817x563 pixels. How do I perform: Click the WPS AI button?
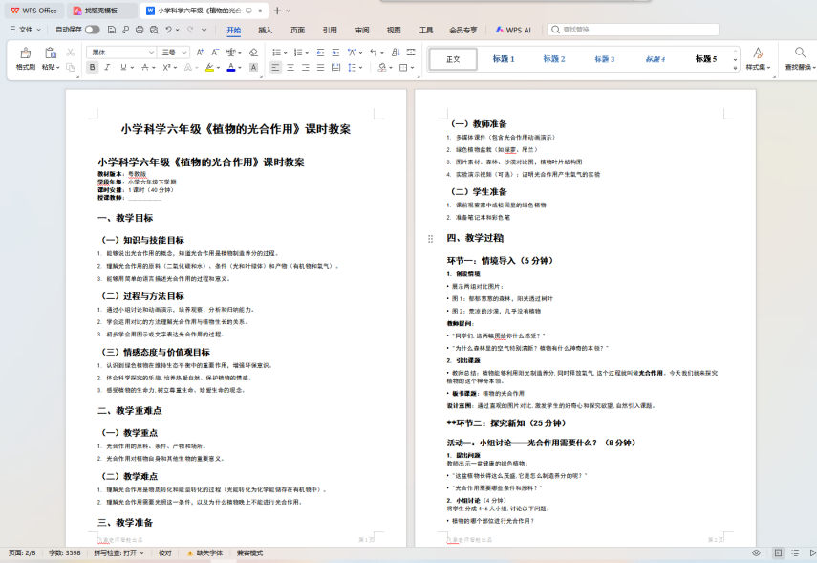coord(513,30)
